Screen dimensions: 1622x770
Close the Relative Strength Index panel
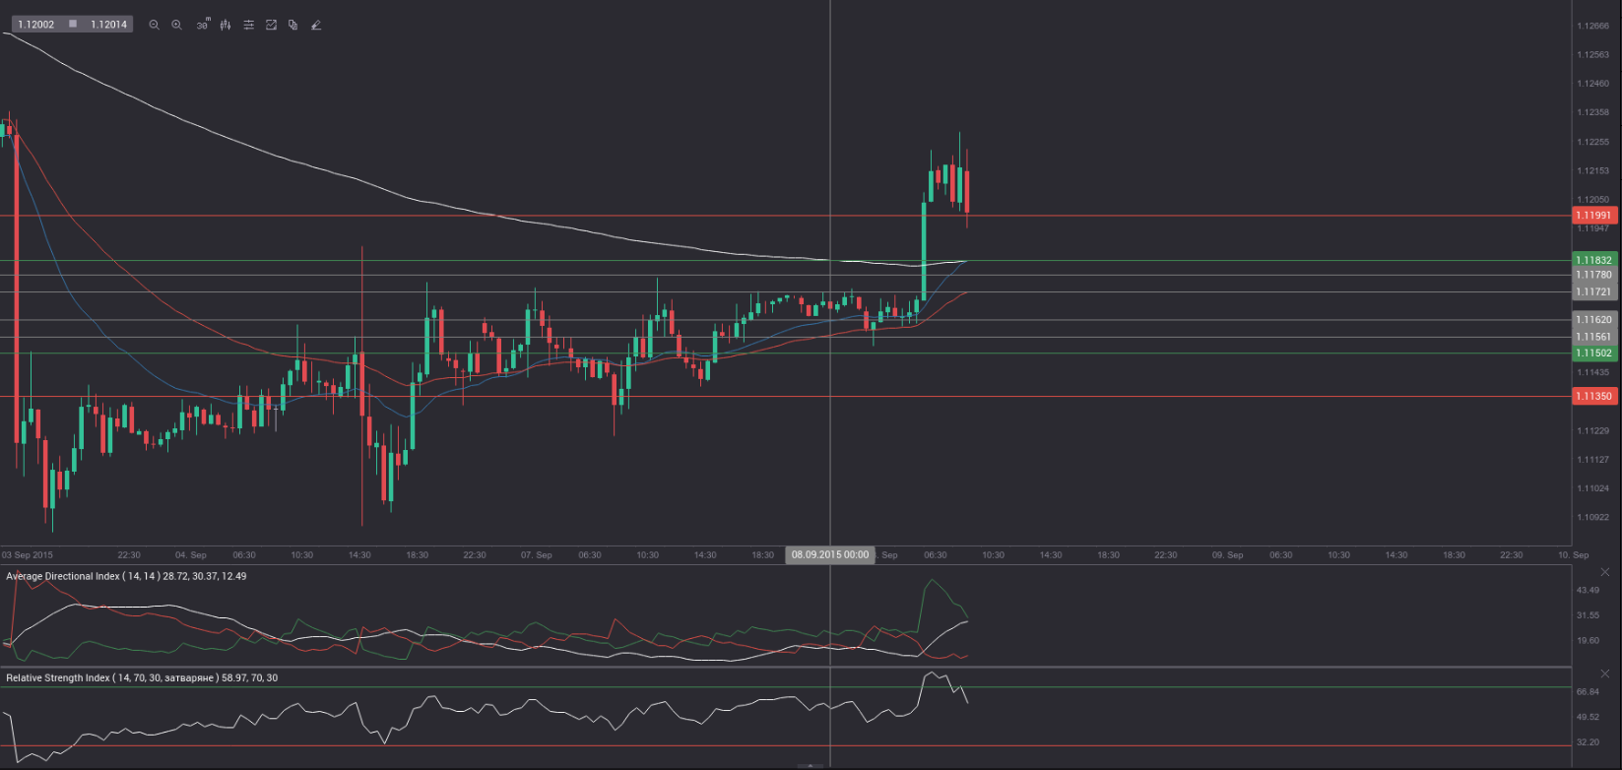(1605, 674)
